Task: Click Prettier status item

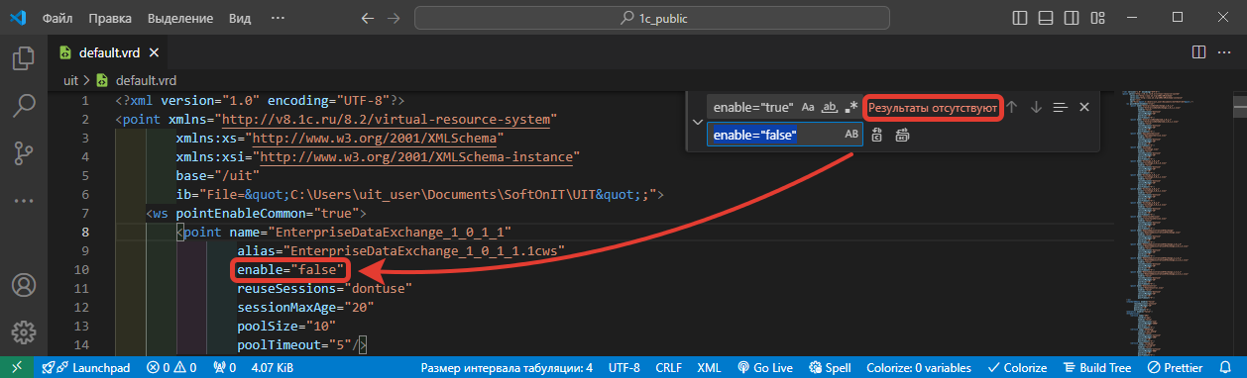Action: click(x=1177, y=367)
